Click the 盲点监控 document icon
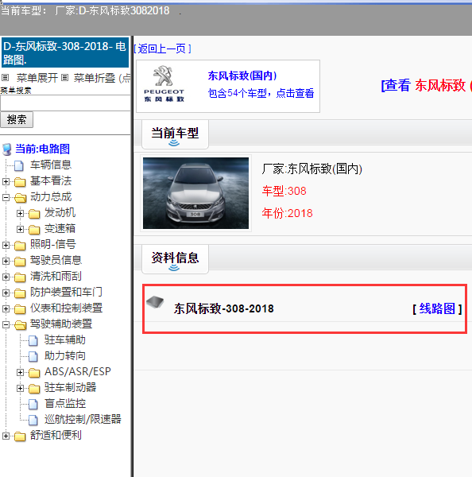 [33, 405]
